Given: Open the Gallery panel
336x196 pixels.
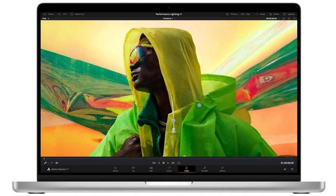Looking at the screenshot, I should click(x=49, y=14).
